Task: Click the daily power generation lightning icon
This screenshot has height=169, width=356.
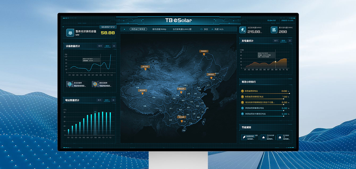Action: pyautogui.click(x=243, y=30)
